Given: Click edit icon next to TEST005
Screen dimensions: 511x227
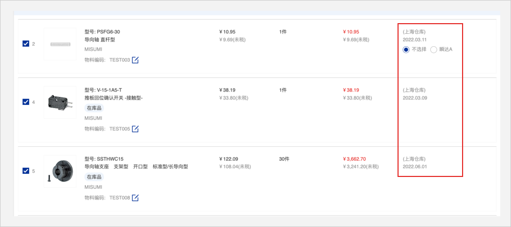Looking at the screenshot, I should [136, 129].
